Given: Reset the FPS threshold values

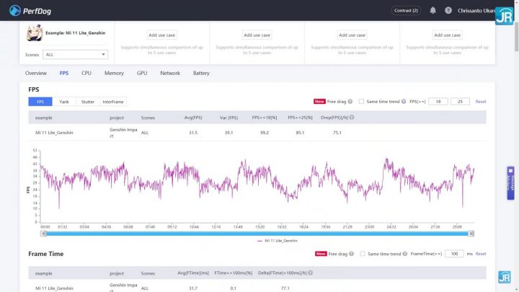Looking at the screenshot, I should (481, 102).
